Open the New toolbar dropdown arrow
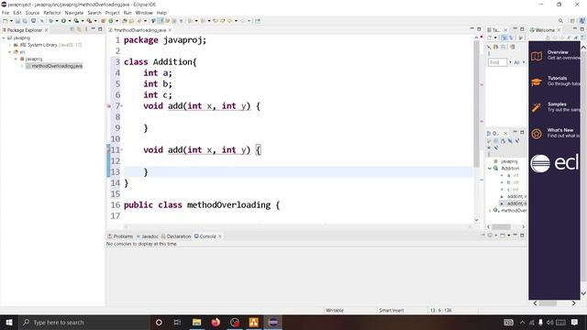 pos(11,21)
